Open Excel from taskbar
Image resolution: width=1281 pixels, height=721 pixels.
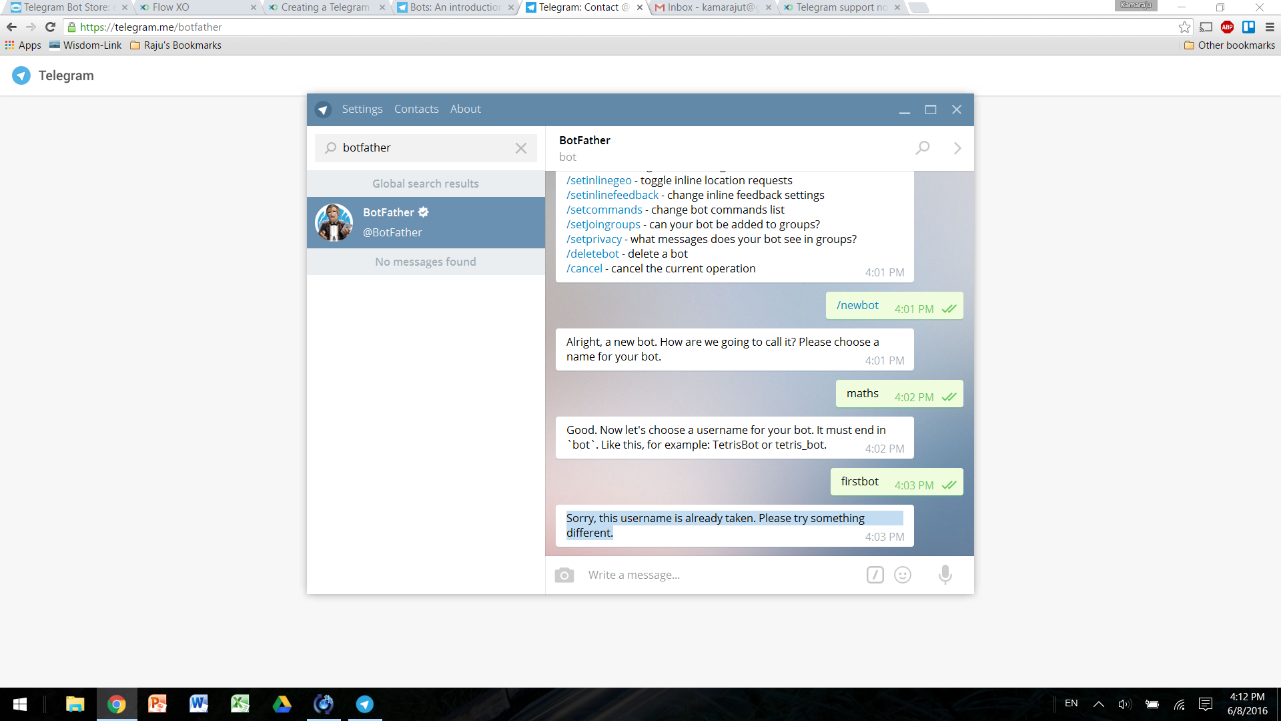[240, 704]
